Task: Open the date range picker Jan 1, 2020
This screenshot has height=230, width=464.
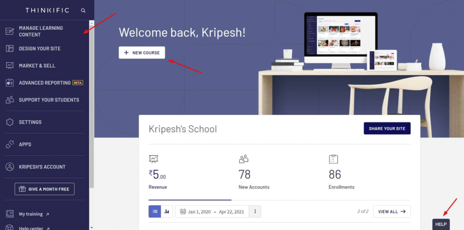Action: click(211, 211)
